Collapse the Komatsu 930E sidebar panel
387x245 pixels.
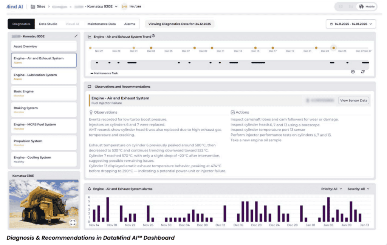(x=76, y=36)
